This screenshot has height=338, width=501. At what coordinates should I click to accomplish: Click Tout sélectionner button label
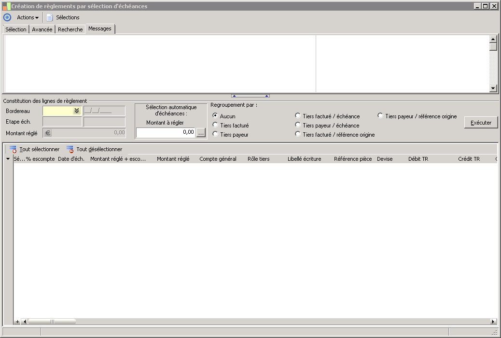point(39,149)
